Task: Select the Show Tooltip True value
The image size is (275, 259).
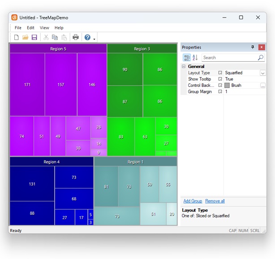Action: tap(229, 79)
